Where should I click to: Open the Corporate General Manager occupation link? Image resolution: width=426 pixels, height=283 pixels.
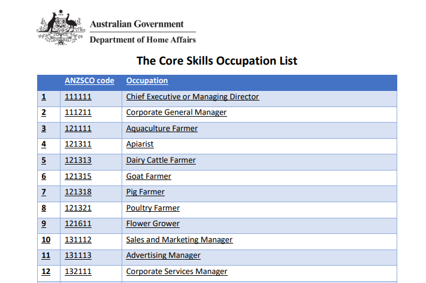(x=176, y=112)
